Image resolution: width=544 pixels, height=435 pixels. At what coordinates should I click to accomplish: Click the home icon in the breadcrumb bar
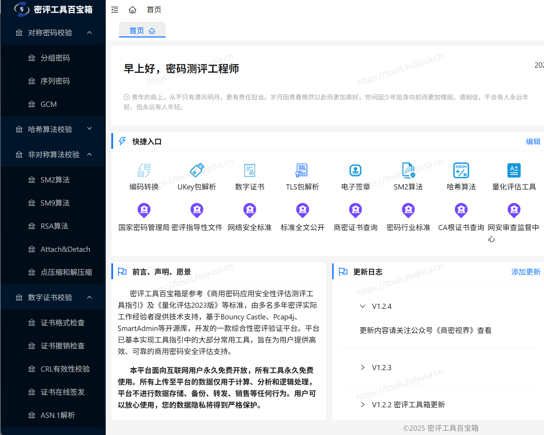tap(132, 10)
